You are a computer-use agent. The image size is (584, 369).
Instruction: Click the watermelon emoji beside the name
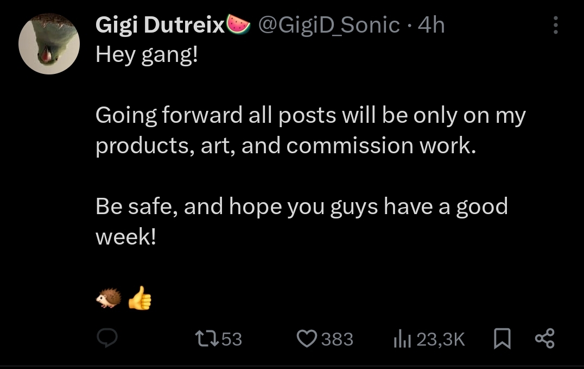point(238,24)
